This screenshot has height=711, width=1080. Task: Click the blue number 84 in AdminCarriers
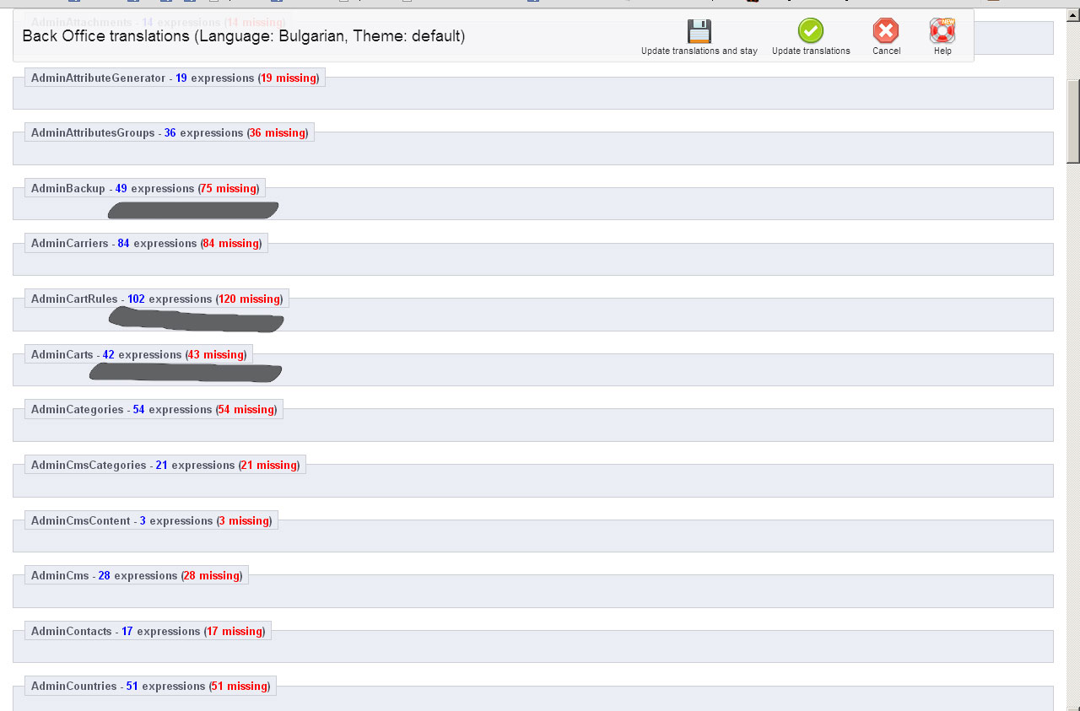[x=124, y=243]
